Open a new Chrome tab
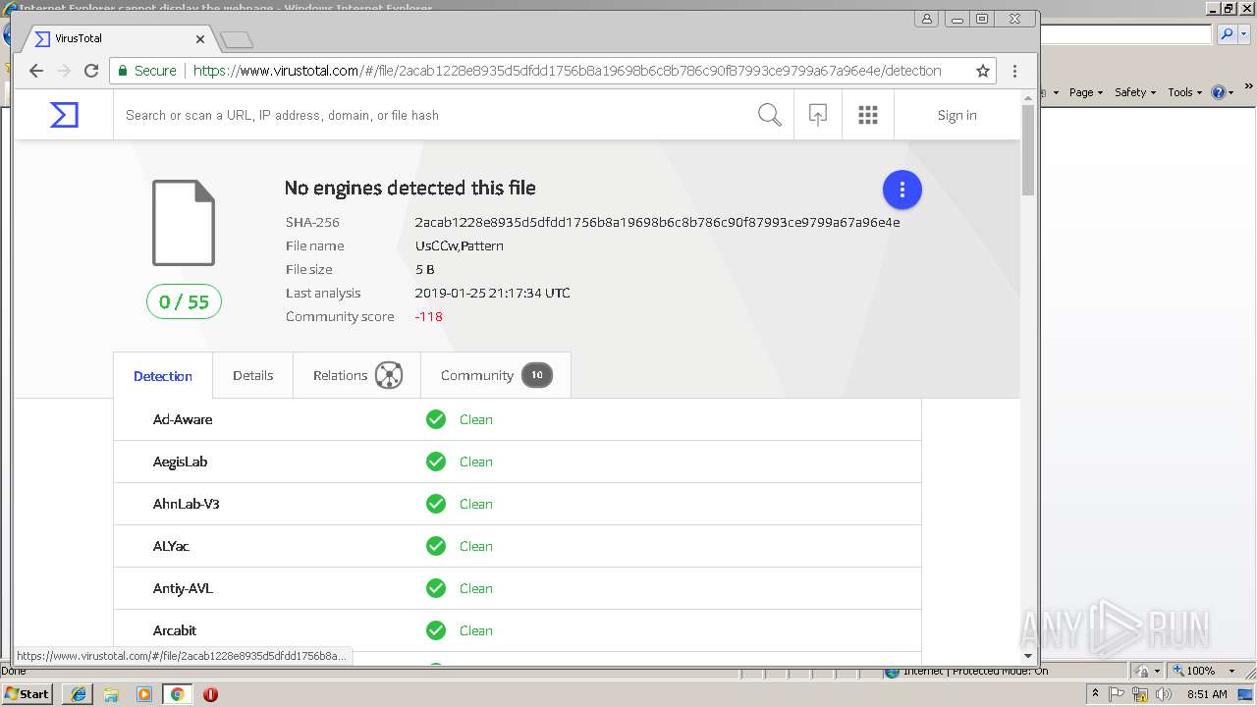This screenshot has width=1257, height=707. [x=237, y=39]
